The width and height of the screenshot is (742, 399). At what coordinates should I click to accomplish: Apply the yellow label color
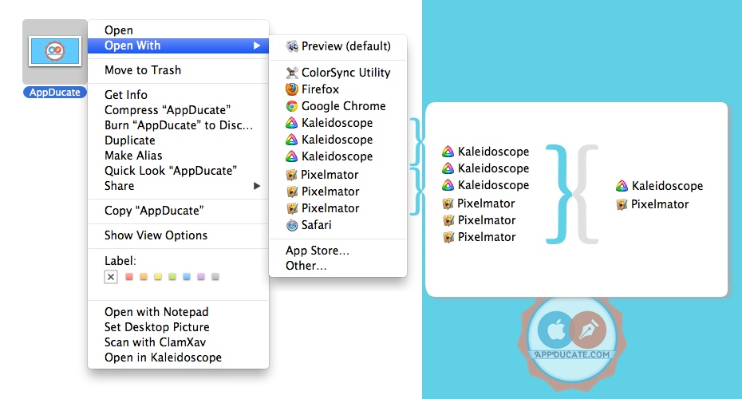[158, 276]
